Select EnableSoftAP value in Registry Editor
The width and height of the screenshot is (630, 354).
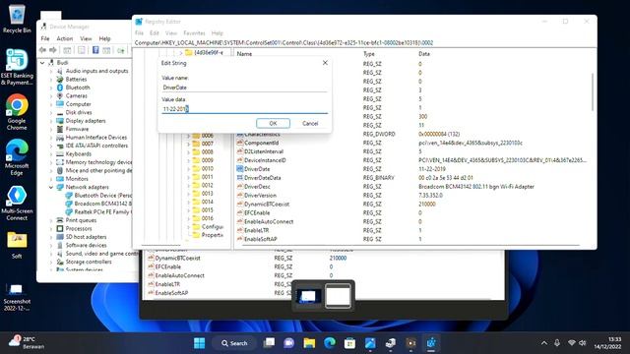pyautogui.click(x=260, y=239)
